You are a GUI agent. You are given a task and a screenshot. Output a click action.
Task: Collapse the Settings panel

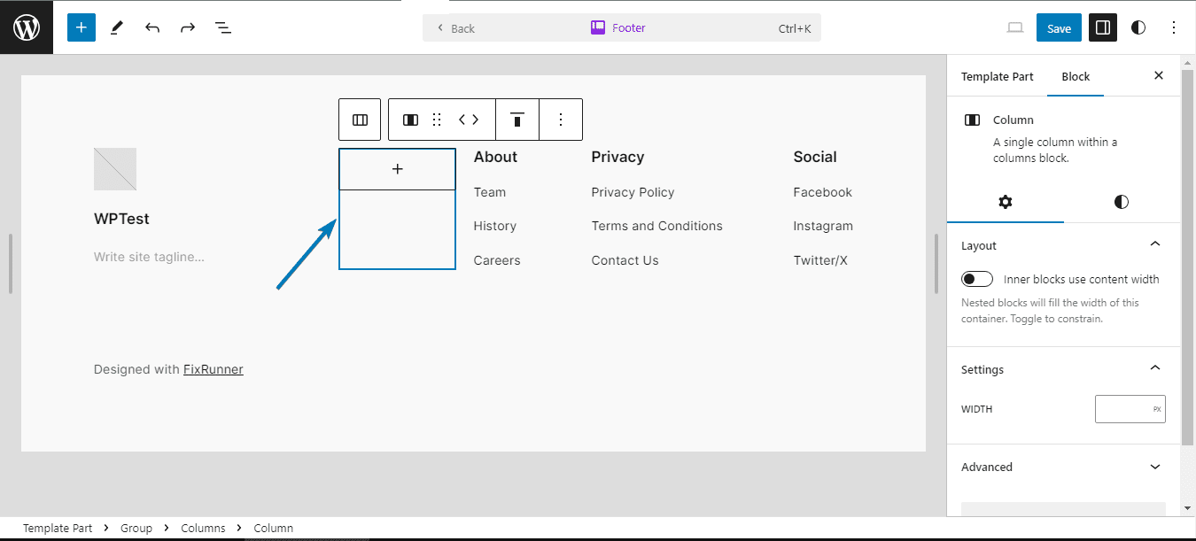coord(1154,368)
